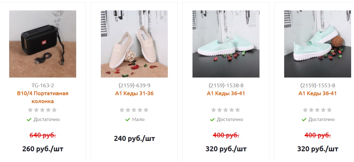Rate the portable speaker five stars

[x=54, y=110]
